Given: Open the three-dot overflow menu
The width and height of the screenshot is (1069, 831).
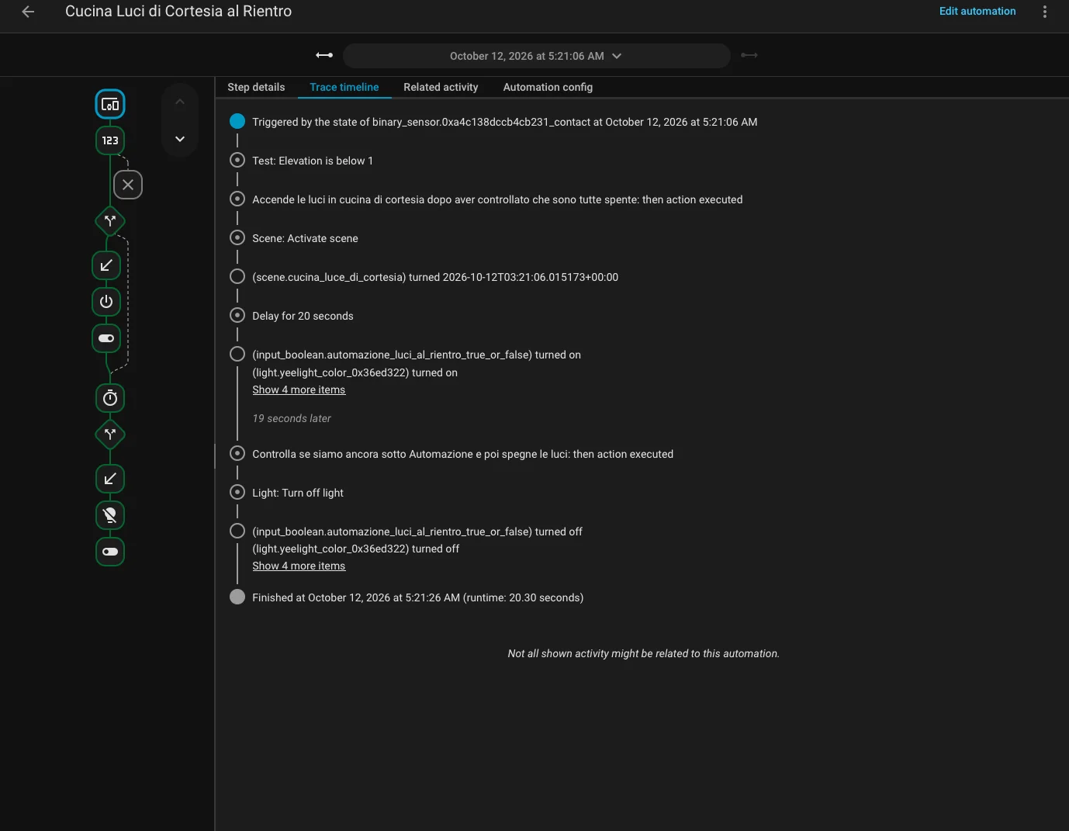Looking at the screenshot, I should (1045, 12).
